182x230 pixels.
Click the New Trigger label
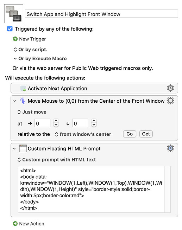pos(32,39)
